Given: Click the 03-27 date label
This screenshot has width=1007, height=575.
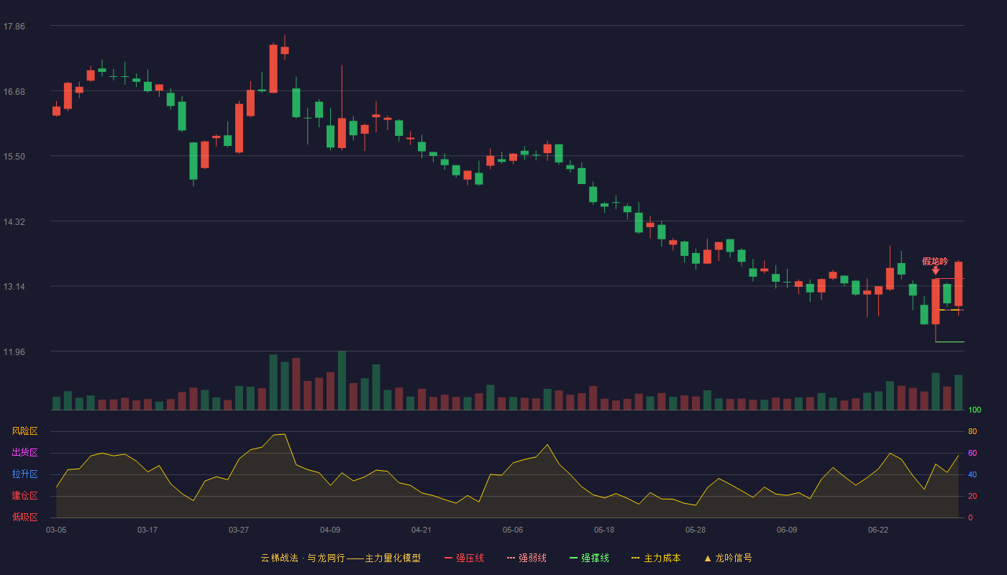Looking at the screenshot, I should tap(239, 530).
